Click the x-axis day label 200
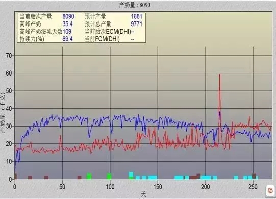Image resolution: width=276 pixels, height=199 pixels. tap(206, 187)
